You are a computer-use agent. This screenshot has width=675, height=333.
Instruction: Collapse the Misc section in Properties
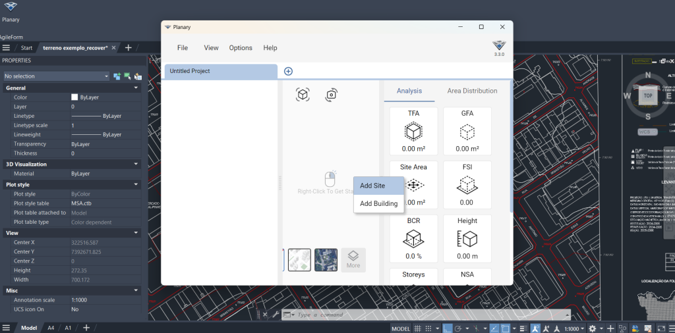pos(136,290)
